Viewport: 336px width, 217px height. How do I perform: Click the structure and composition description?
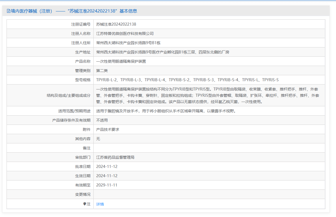(x=207, y=95)
